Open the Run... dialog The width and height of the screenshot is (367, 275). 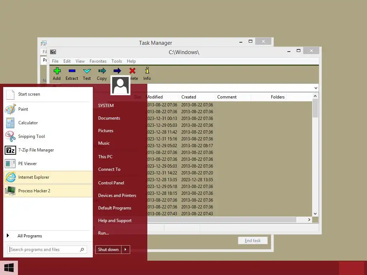coord(104,233)
